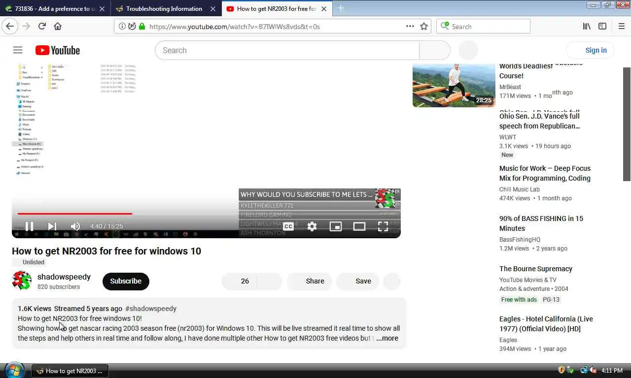
Task: Select Firefox taskbar item How to get NR2003
Action: coord(70,371)
